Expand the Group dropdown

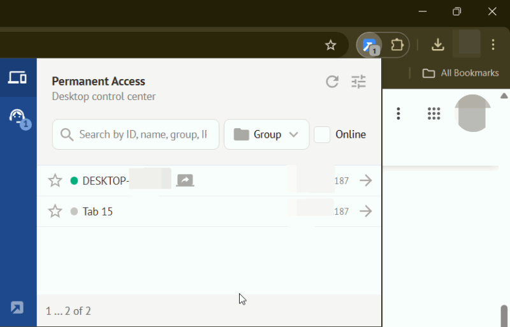(x=266, y=134)
